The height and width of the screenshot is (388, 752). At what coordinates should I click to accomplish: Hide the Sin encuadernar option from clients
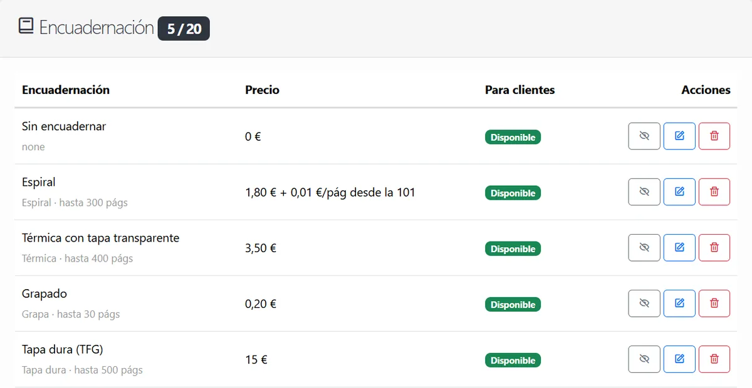click(x=644, y=136)
